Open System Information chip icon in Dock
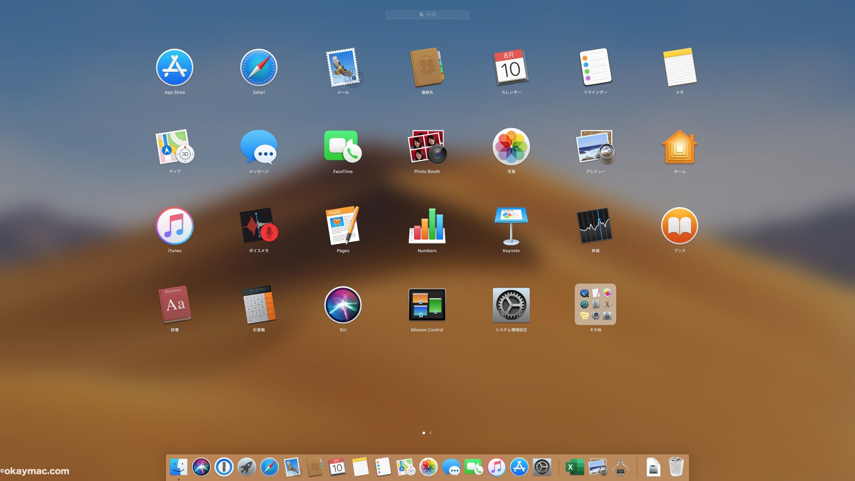 click(x=620, y=467)
